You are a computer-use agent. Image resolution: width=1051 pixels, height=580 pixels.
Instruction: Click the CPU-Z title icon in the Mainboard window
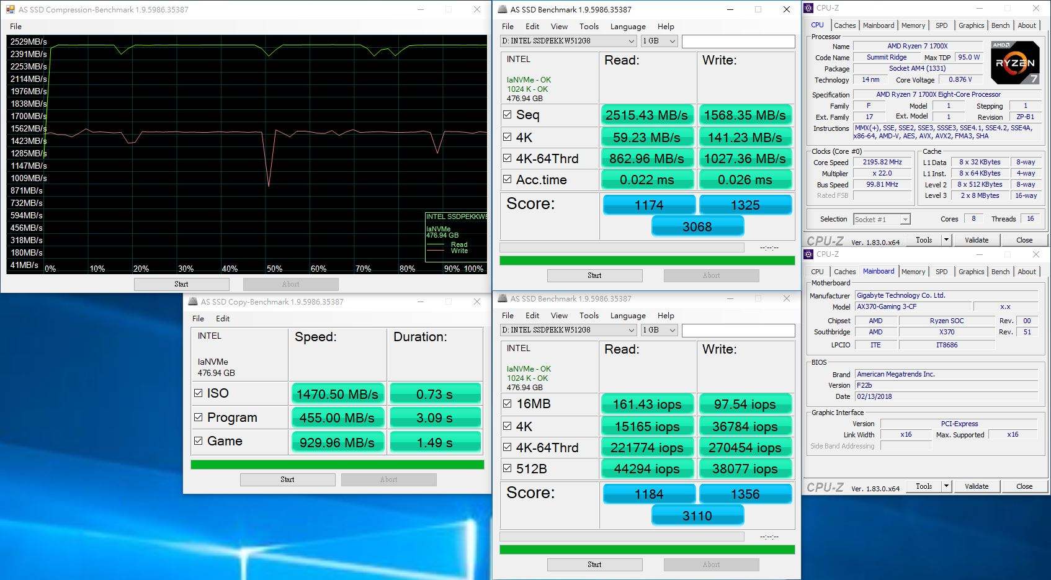[808, 254]
